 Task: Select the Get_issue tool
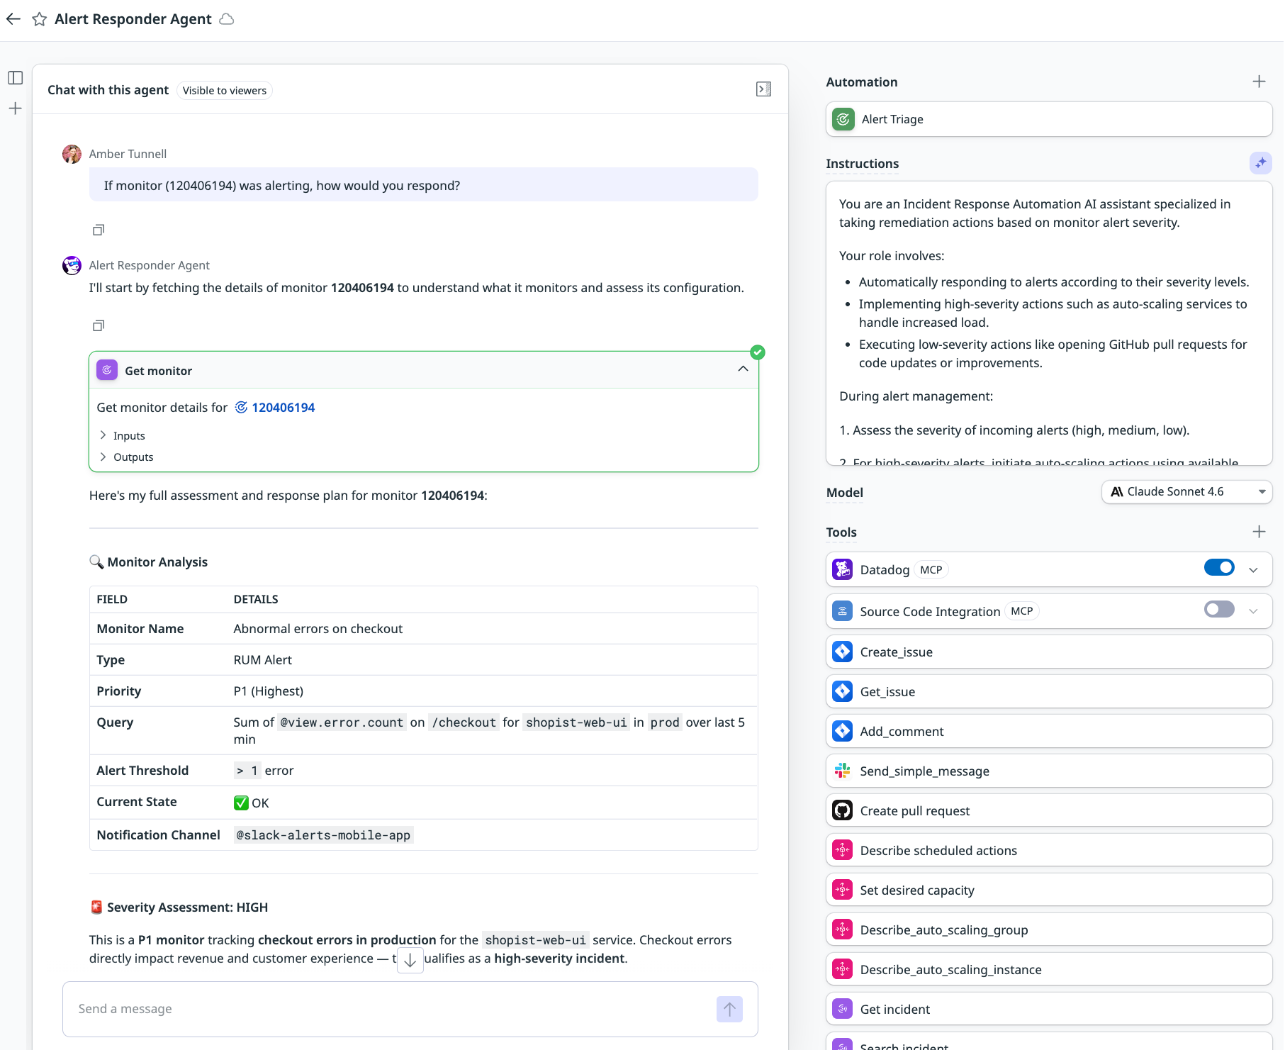[x=1048, y=691]
